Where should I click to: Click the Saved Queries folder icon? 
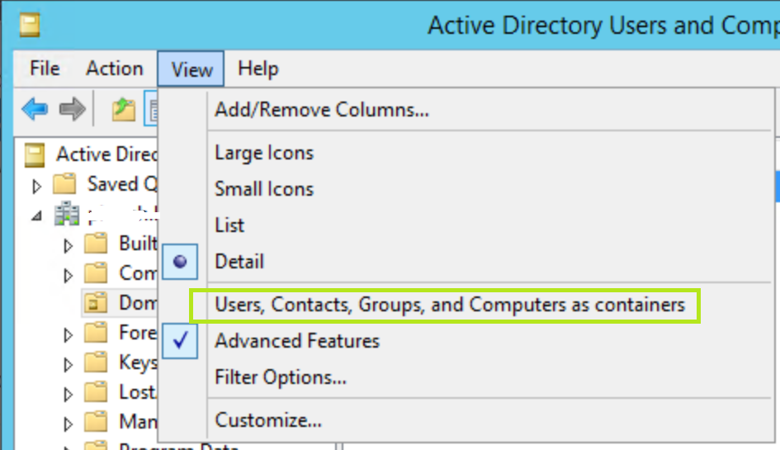click(x=64, y=183)
